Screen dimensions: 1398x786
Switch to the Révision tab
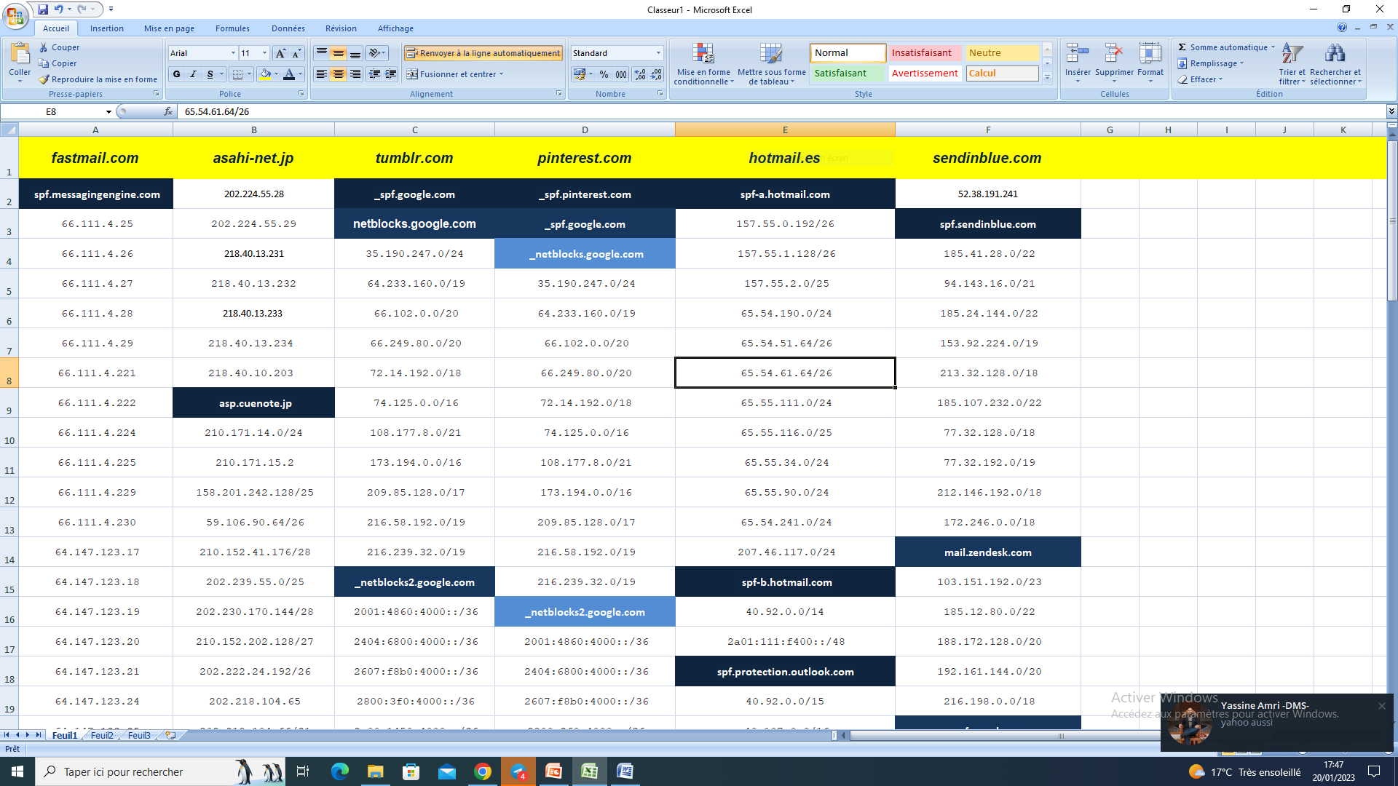tap(341, 28)
